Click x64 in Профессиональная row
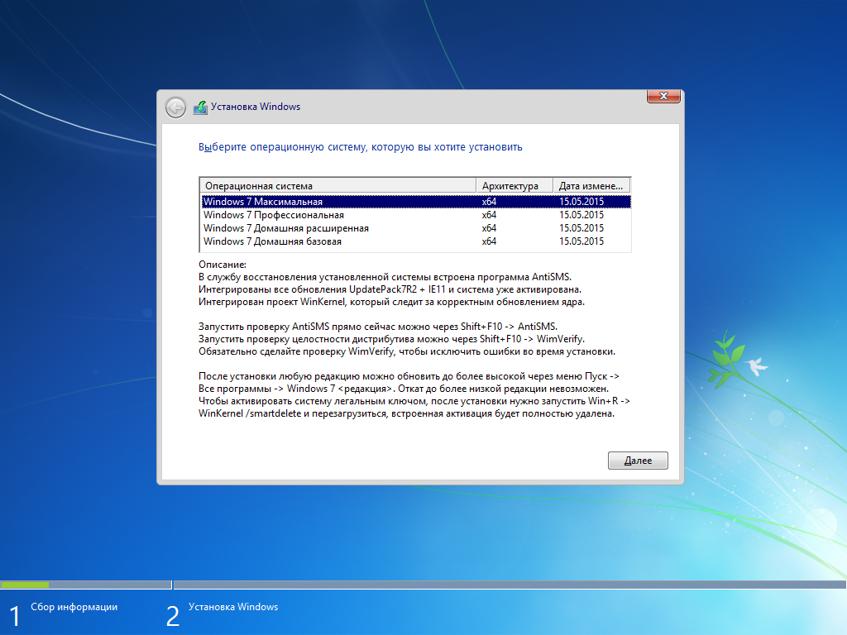Image resolution: width=847 pixels, height=635 pixels. 489,215
